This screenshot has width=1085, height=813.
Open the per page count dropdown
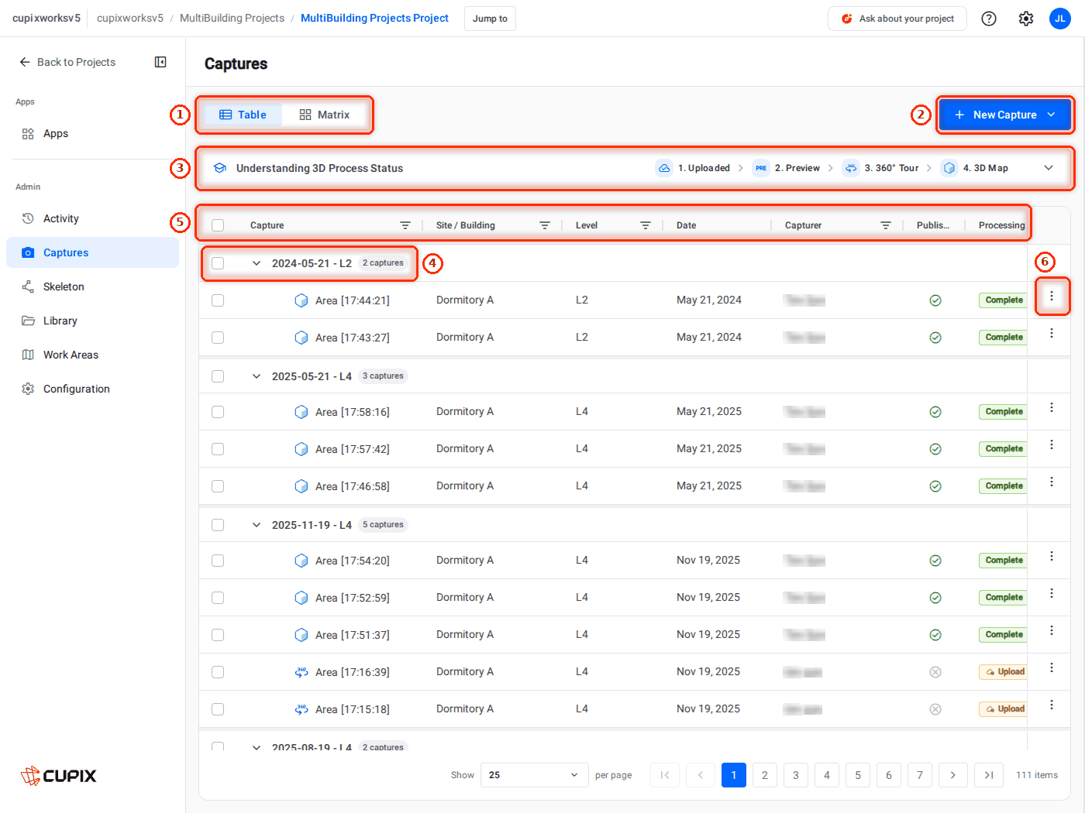(x=534, y=775)
